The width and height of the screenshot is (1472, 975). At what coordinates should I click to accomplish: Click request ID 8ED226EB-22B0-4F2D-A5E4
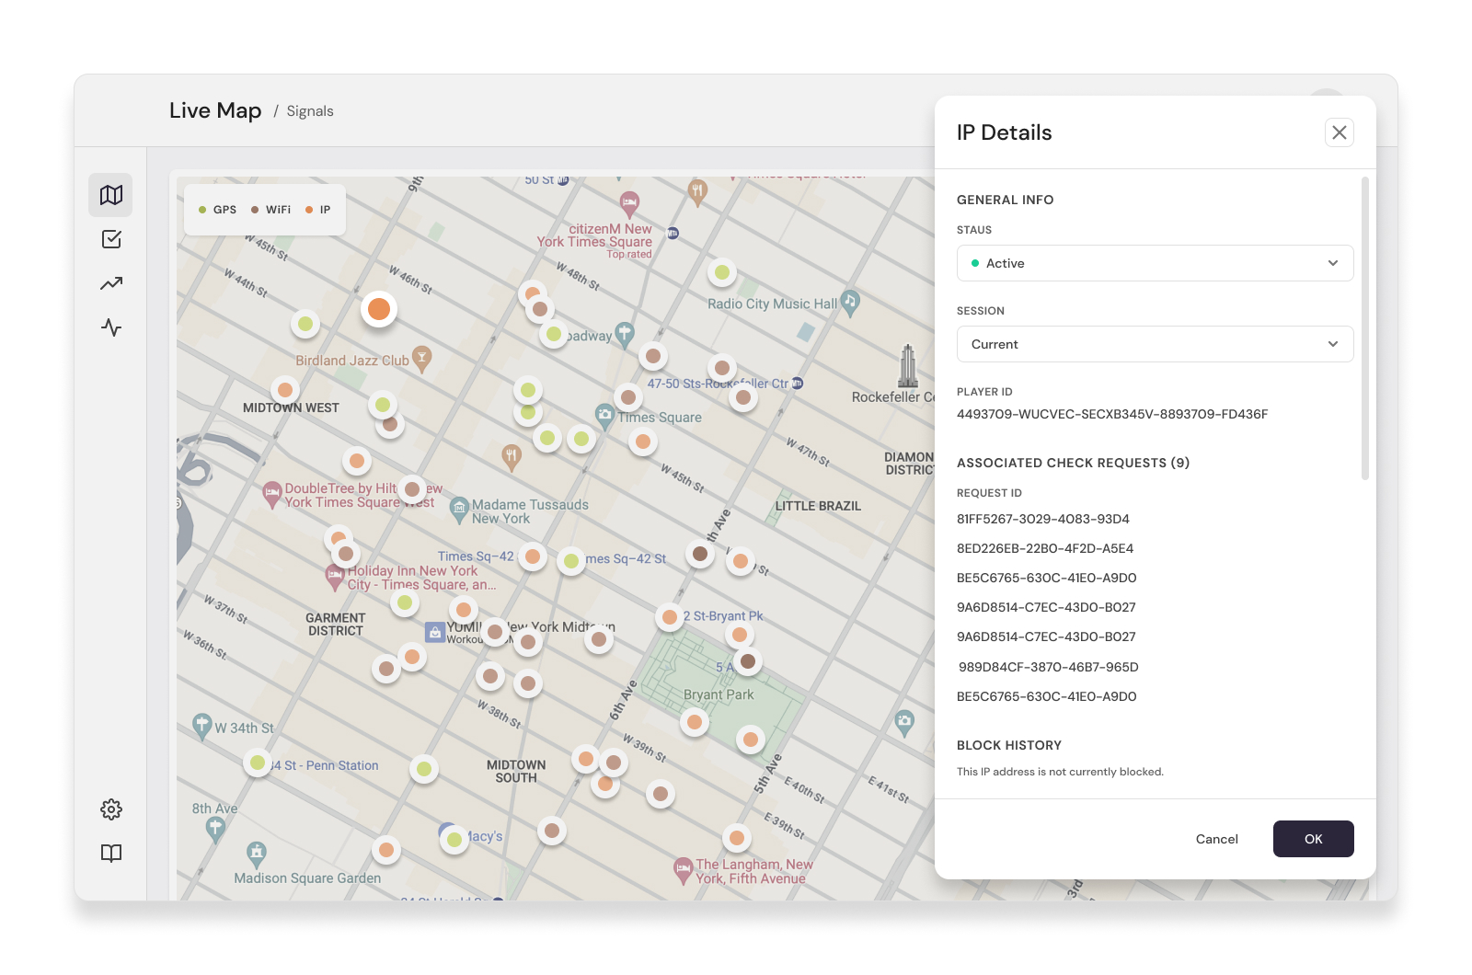[1045, 548]
